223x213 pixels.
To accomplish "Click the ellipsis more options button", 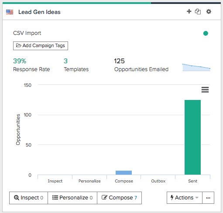I will [208, 198].
